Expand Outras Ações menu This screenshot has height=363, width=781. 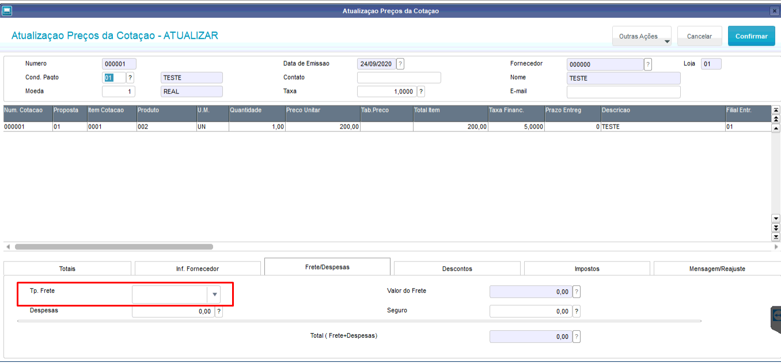642,36
